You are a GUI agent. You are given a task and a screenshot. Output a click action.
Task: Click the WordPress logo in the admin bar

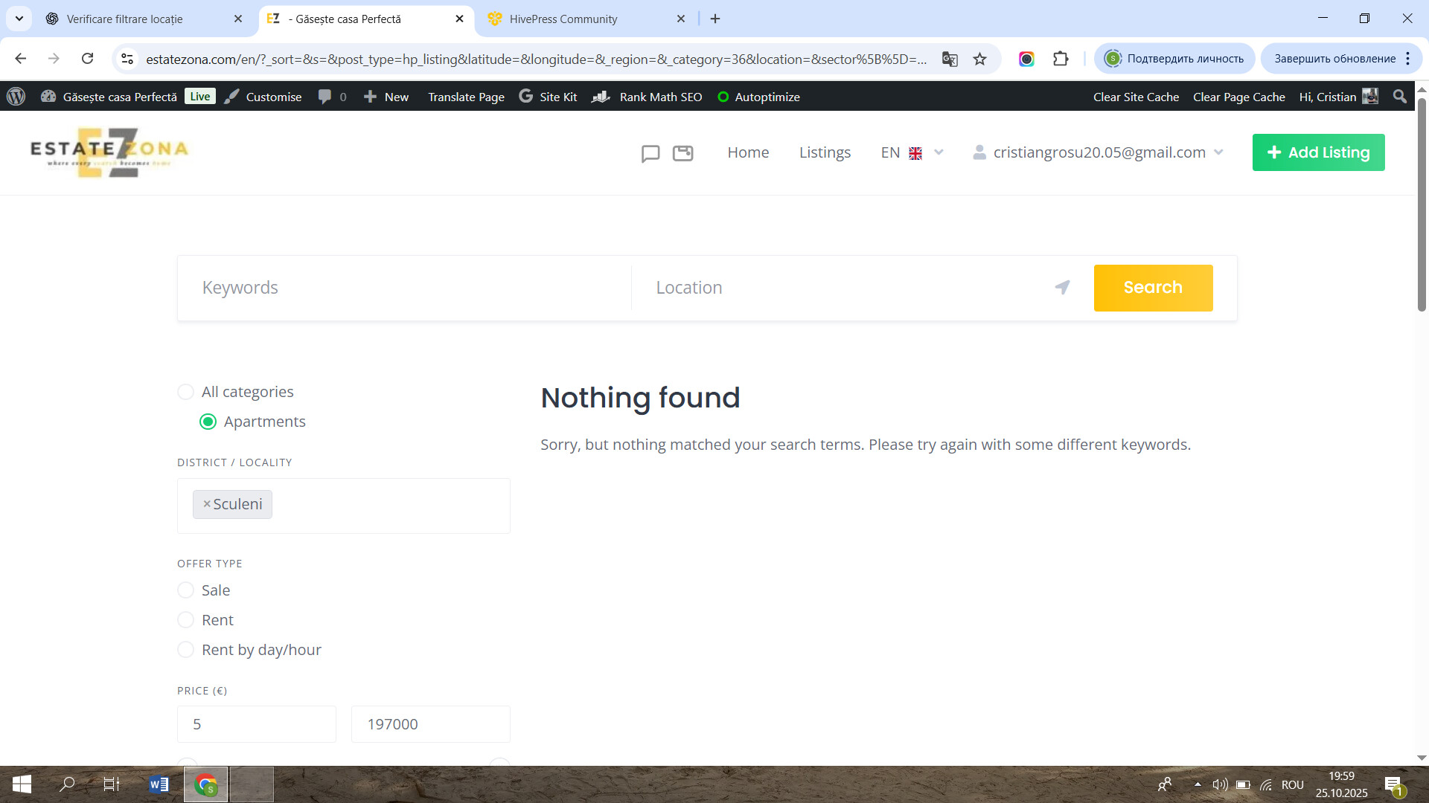16,97
